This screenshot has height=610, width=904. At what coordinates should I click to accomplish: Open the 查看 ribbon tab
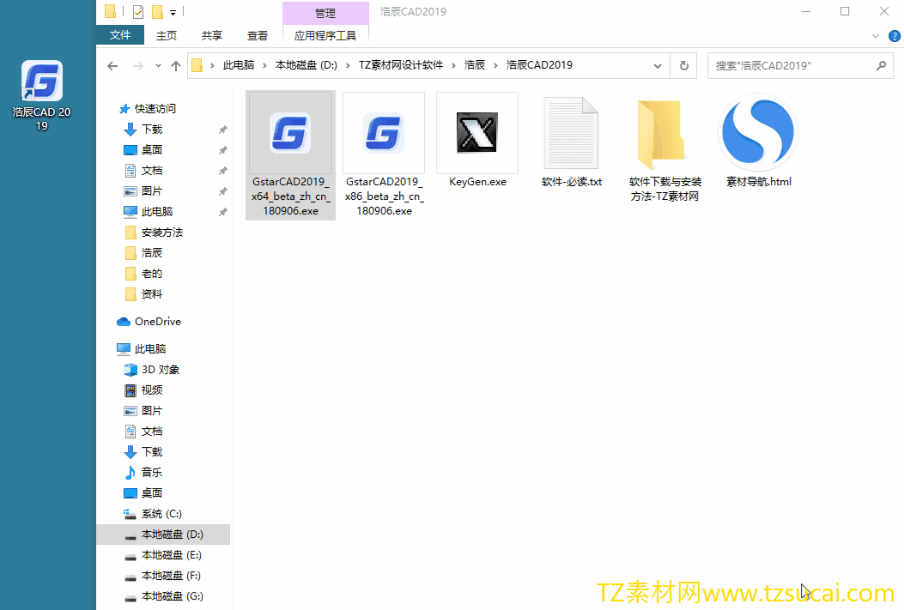coord(258,36)
